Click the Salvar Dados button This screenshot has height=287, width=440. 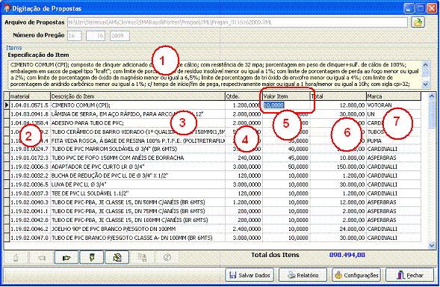(250, 275)
